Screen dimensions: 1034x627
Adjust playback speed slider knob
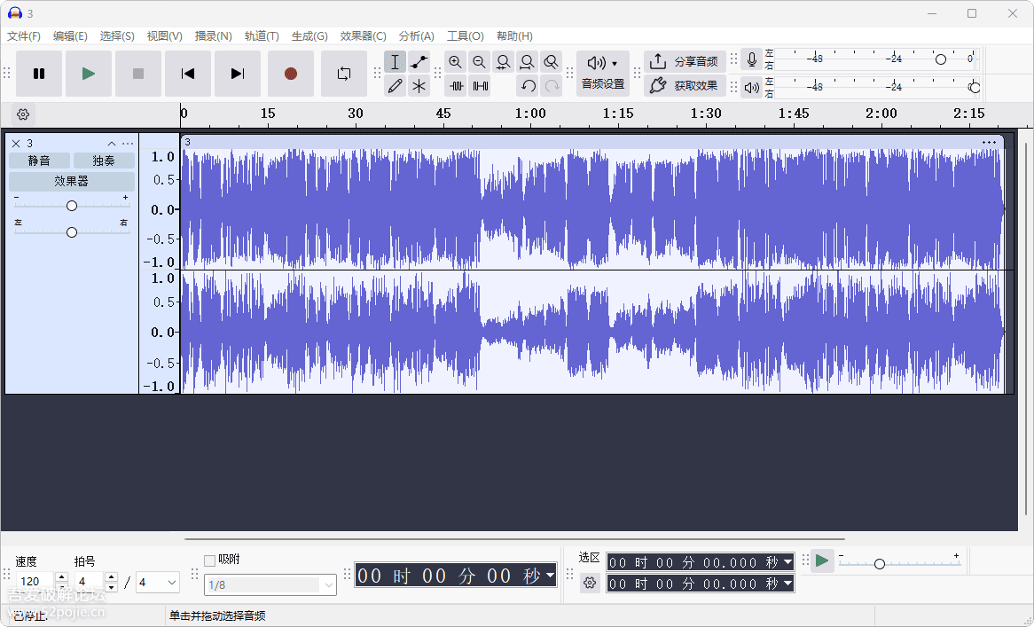(879, 564)
